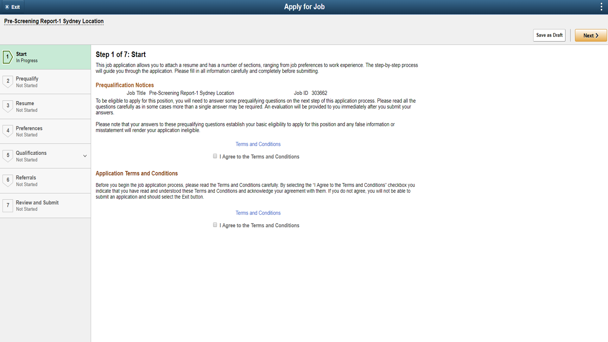
Task: Go to the Review and Submit step
Action: tap(37, 203)
